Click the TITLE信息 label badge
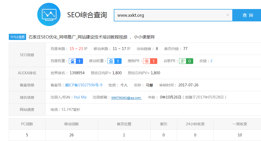 click(x=18, y=37)
